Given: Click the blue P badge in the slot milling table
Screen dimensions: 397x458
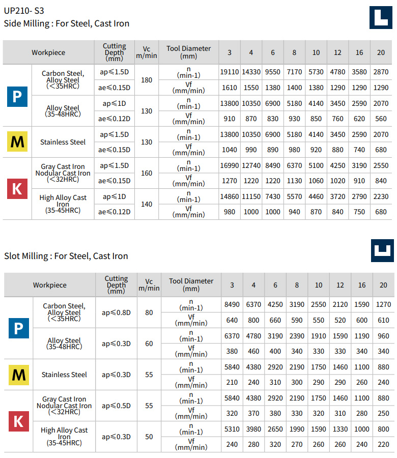Looking at the screenshot, I should [18, 328].
